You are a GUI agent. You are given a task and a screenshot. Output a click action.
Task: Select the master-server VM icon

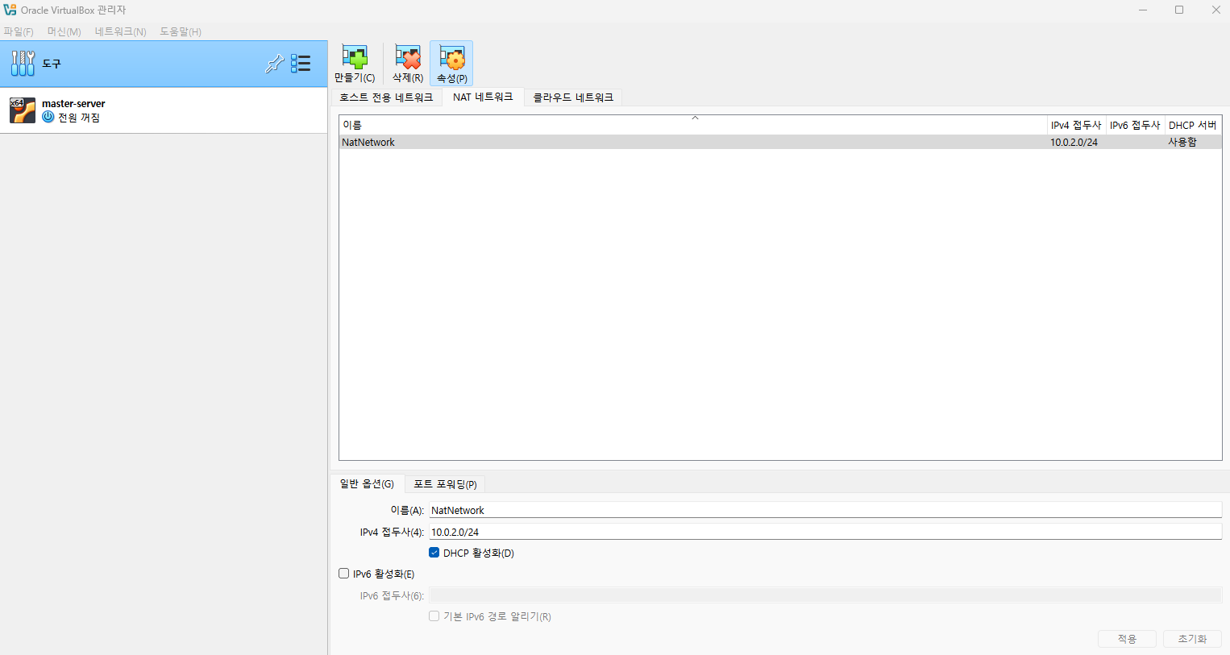(23, 110)
